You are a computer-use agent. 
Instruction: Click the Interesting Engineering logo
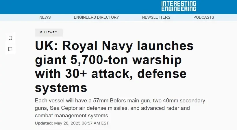pyautogui.click(x=179, y=6)
